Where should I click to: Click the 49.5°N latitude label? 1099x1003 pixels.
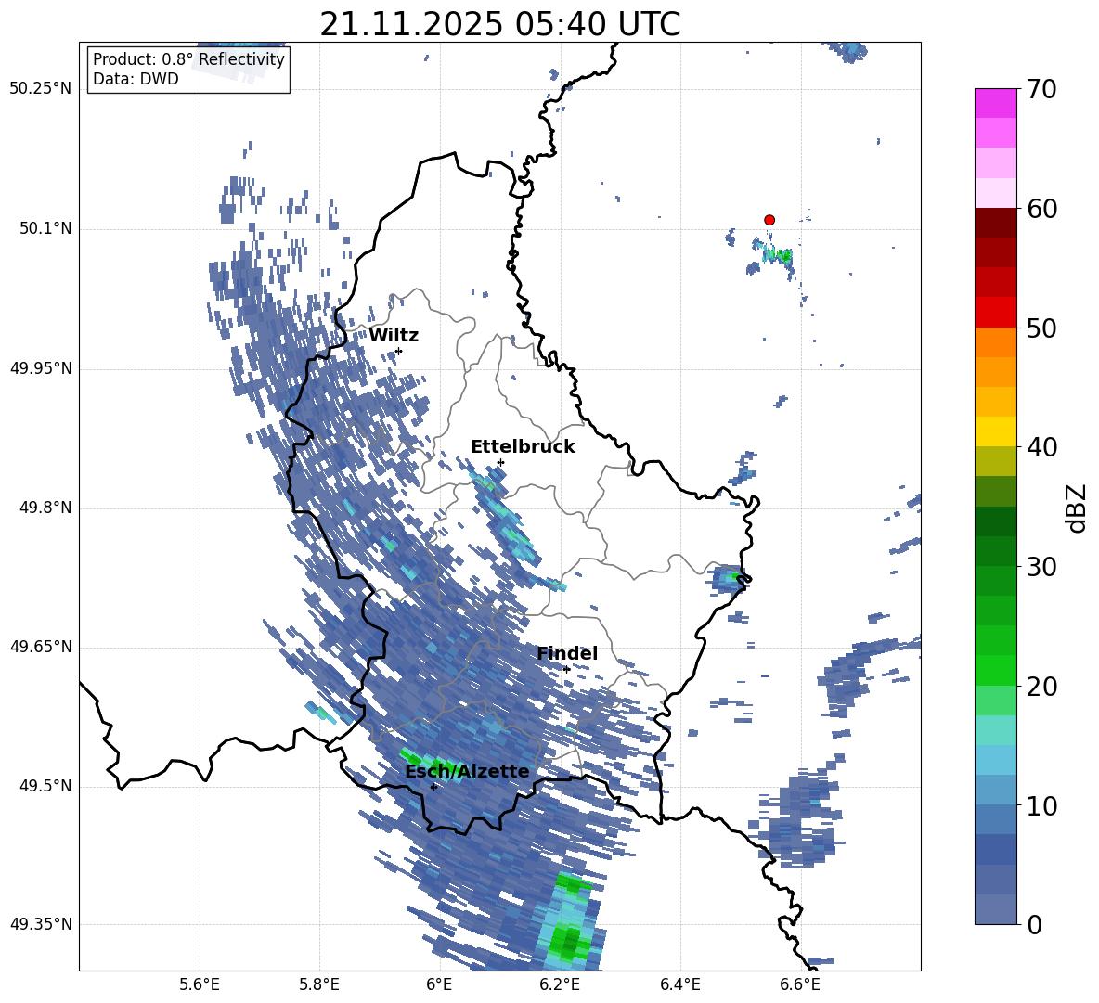point(45,786)
